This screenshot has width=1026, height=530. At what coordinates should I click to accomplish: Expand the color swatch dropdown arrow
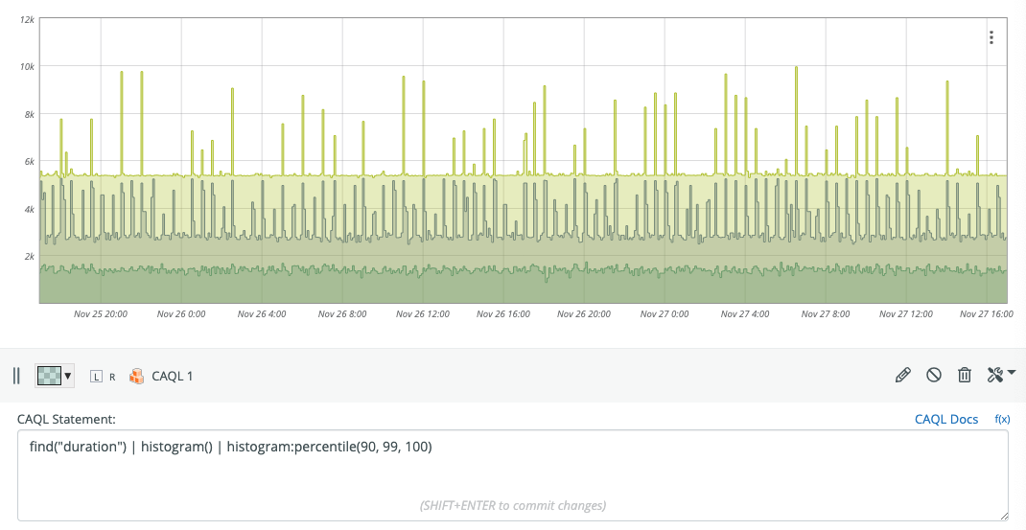(x=67, y=376)
